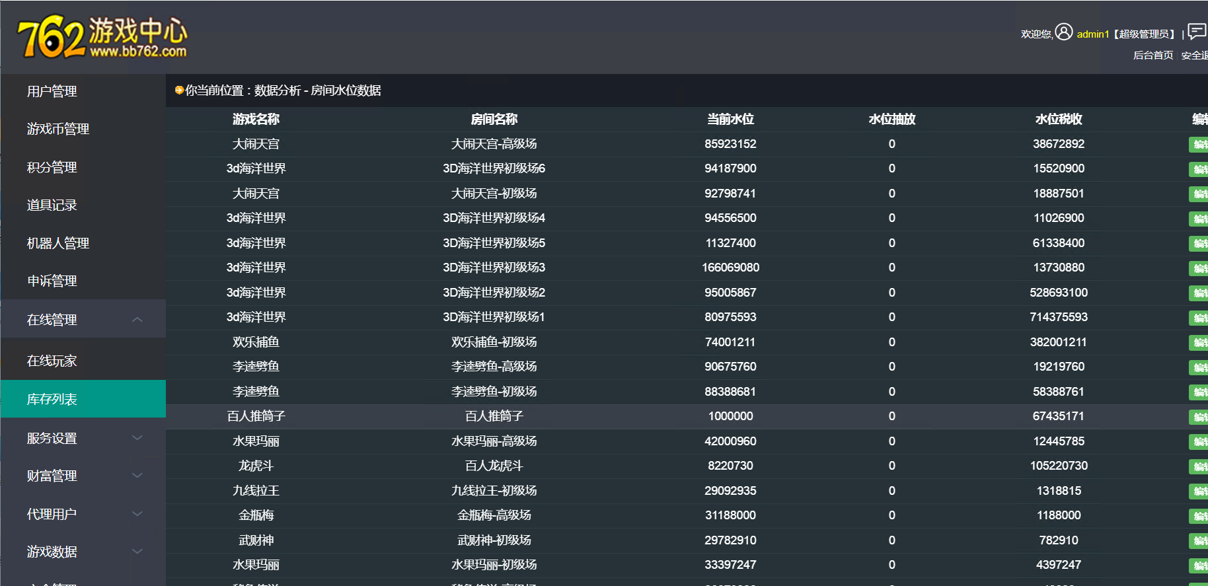
Task: Click green edit button for 大闹天宫-高级场 row
Action: [1198, 145]
